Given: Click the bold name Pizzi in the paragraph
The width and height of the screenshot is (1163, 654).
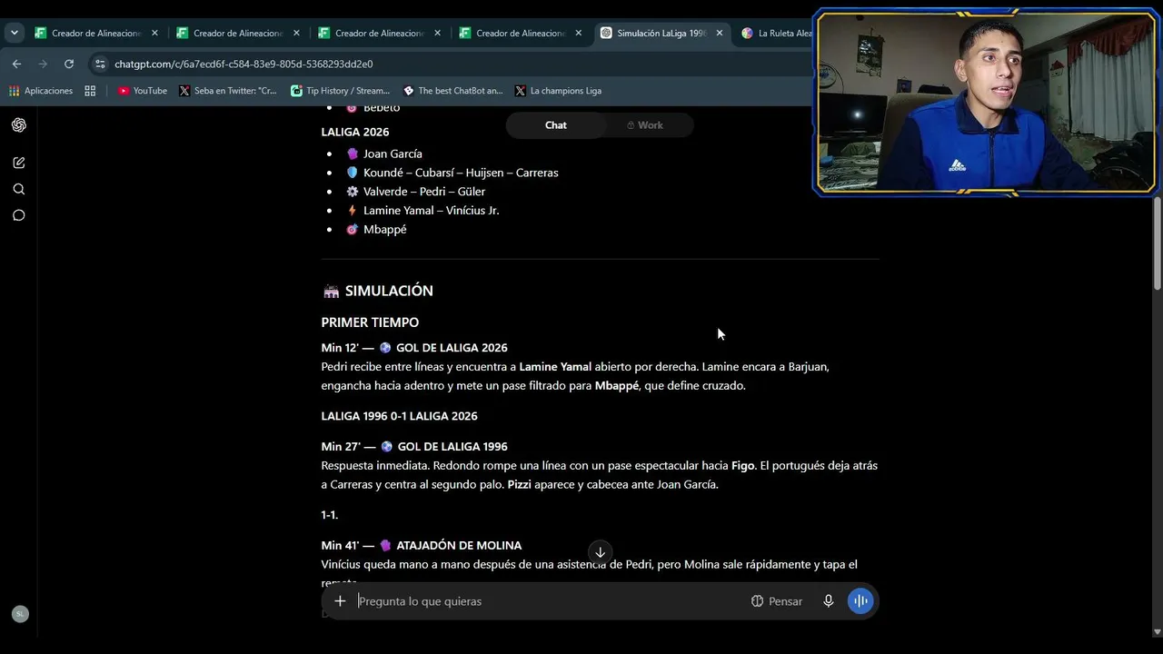Looking at the screenshot, I should 520,485.
